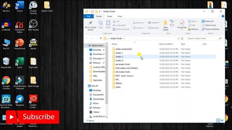Open the Arabic Fonts desktop folder
The image size is (232, 130).
[47, 7]
